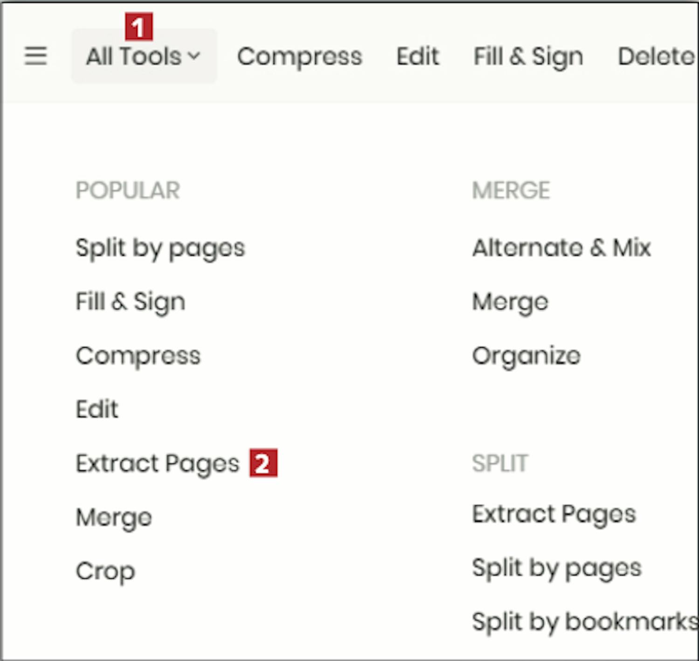Open the Organize tool
Image resolution: width=699 pixels, height=661 pixels.
(x=526, y=356)
